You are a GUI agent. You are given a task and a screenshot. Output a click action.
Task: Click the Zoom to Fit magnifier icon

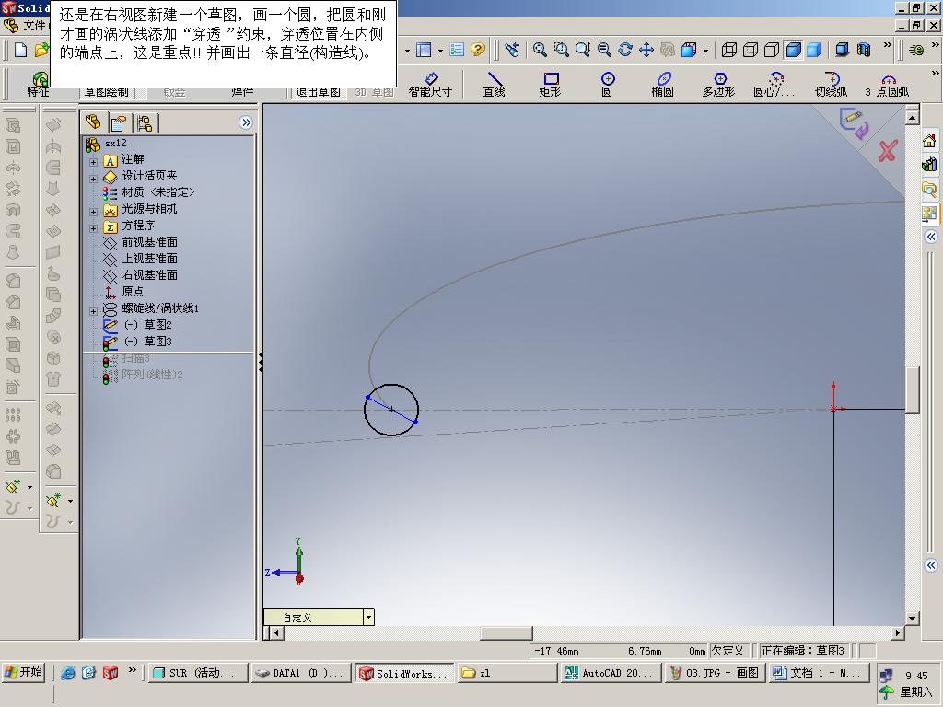click(x=540, y=50)
